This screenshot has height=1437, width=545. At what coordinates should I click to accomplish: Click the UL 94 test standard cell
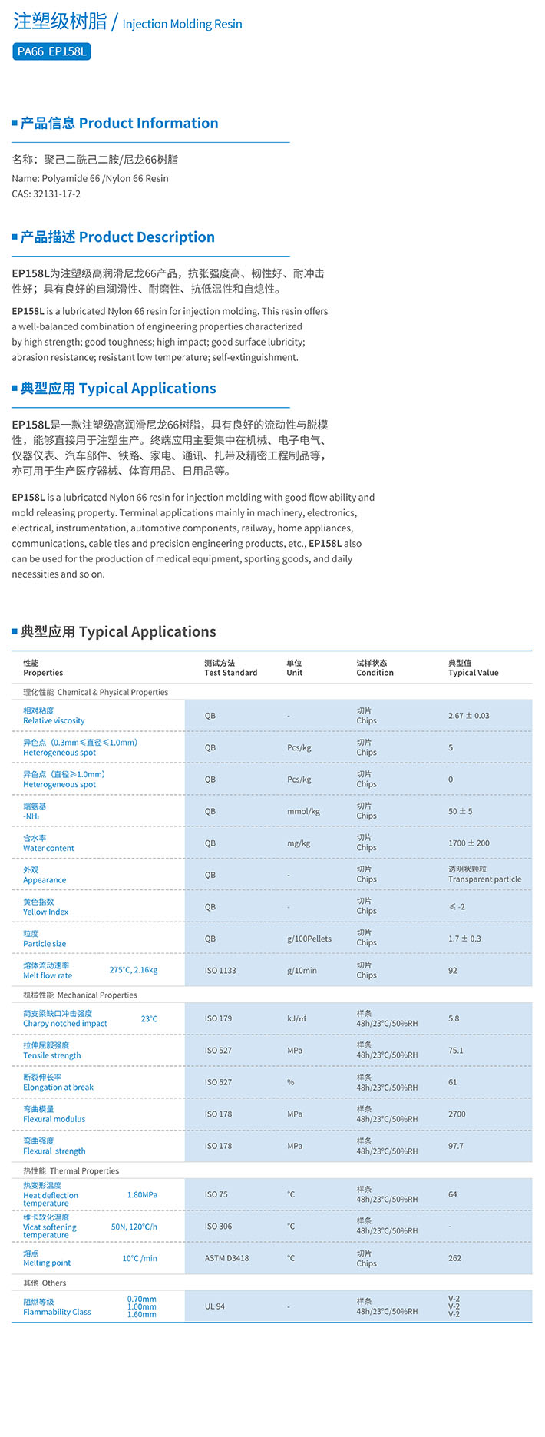click(x=215, y=1306)
